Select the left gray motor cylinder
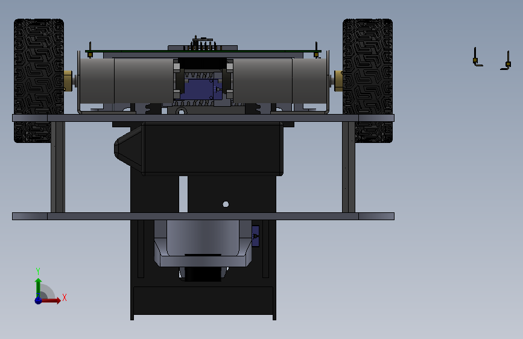This screenshot has height=339, width=523. tap(127, 81)
